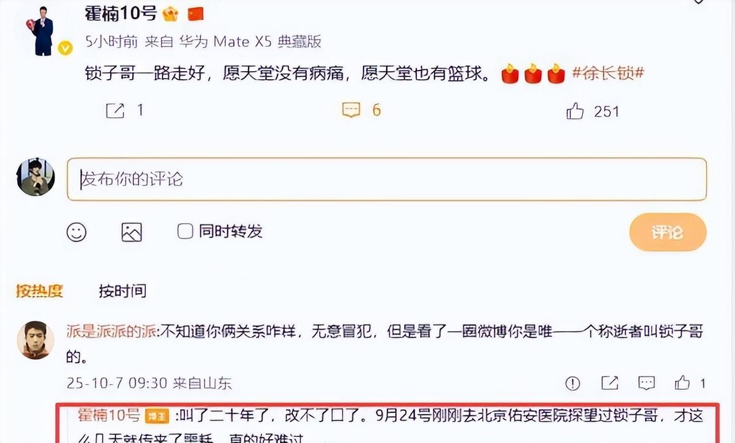735x443 pixels.
Task: Open 霍楠10号 name in the reply
Action: coord(109,414)
